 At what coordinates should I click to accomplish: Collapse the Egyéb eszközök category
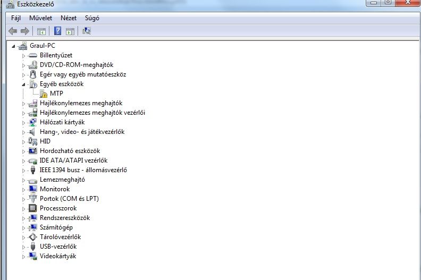(x=23, y=84)
